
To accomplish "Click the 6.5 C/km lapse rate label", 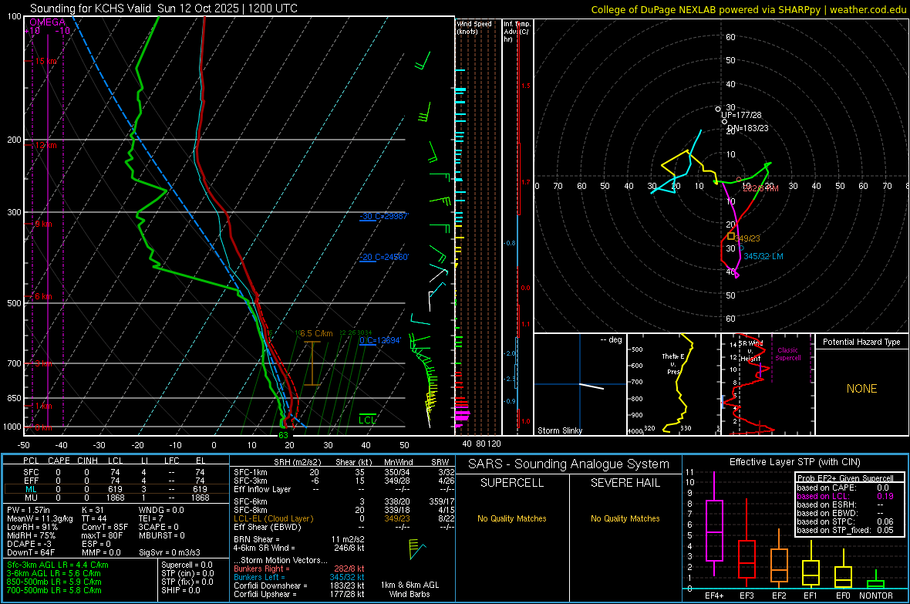I will (315, 333).
